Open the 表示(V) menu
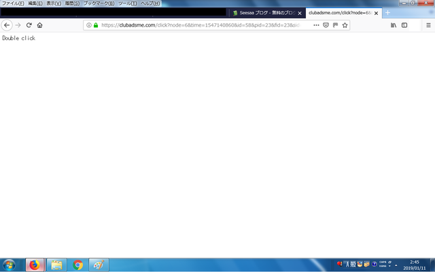435x272 pixels. coord(54,3)
